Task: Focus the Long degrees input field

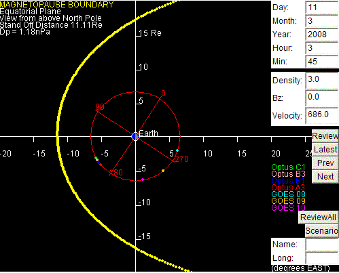Action: [x=322, y=258]
